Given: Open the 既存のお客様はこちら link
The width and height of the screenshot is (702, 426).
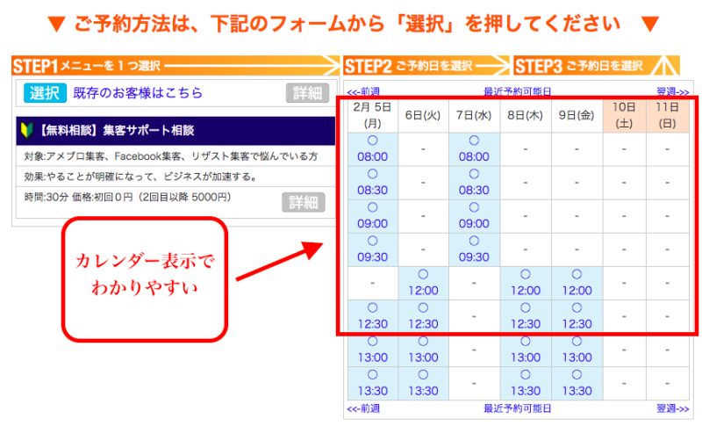Looking at the screenshot, I should click(138, 93).
